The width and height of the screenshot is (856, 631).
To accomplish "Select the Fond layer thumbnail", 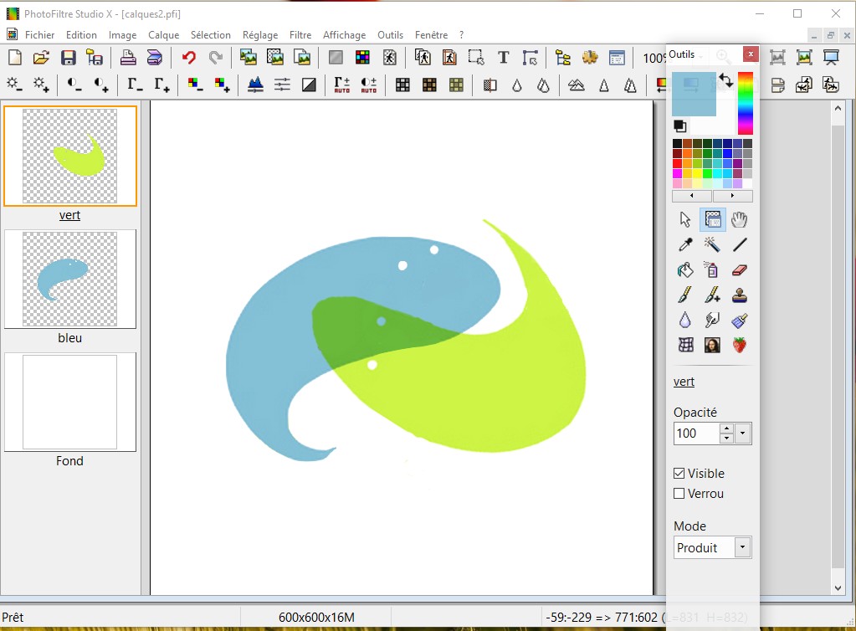I will pyautogui.click(x=70, y=402).
